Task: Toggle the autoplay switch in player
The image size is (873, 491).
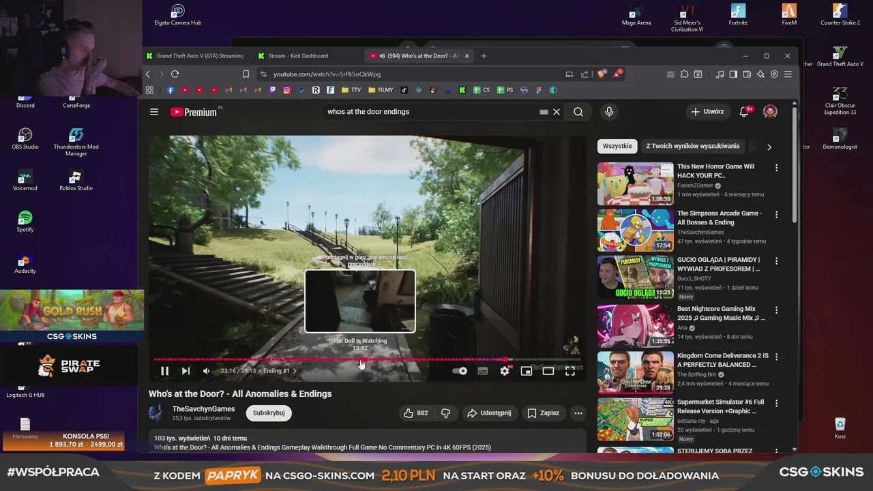Action: 460,371
